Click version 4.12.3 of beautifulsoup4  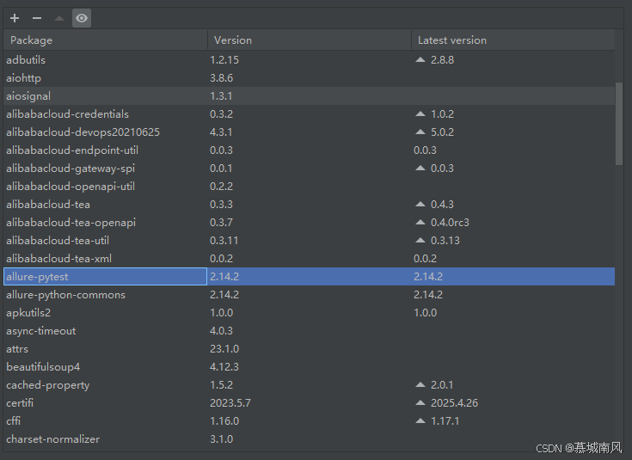coord(224,367)
